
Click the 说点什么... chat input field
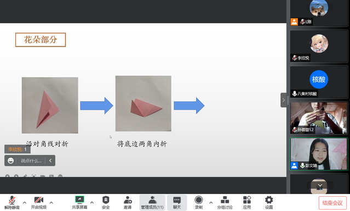coord(31,161)
